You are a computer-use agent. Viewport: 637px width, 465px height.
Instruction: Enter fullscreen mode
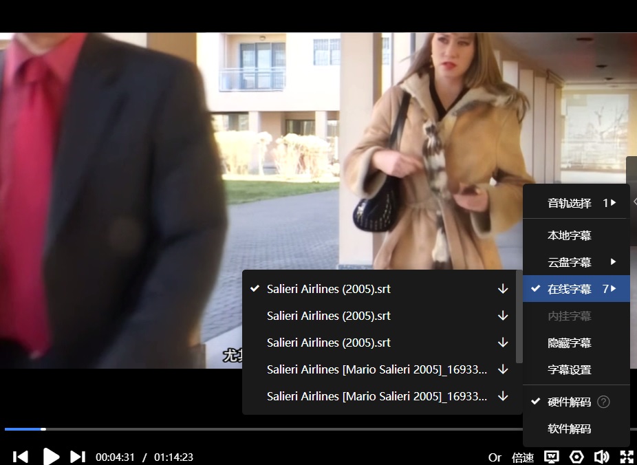[627, 457]
